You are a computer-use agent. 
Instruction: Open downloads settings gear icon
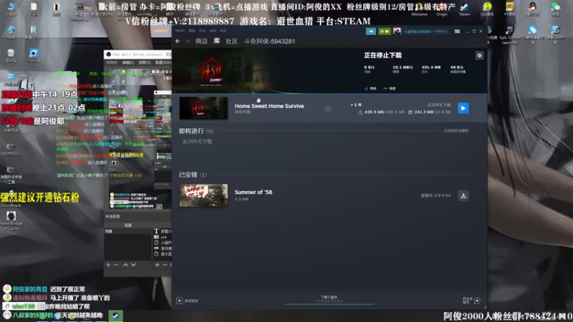click(x=479, y=56)
